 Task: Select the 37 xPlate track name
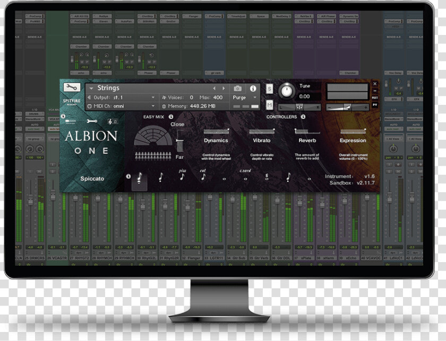click(x=304, y=258)
